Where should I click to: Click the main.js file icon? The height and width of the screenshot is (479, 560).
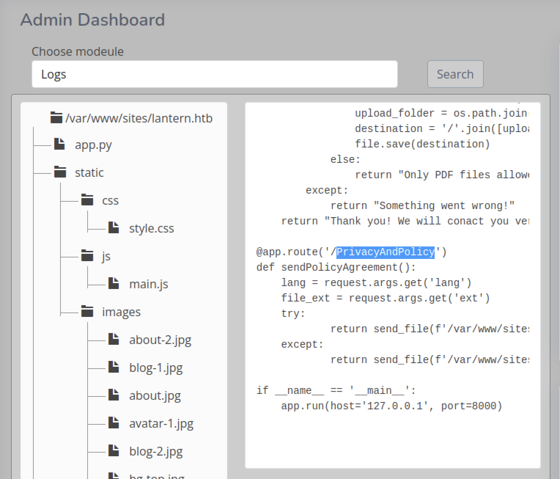click(114, 284)
